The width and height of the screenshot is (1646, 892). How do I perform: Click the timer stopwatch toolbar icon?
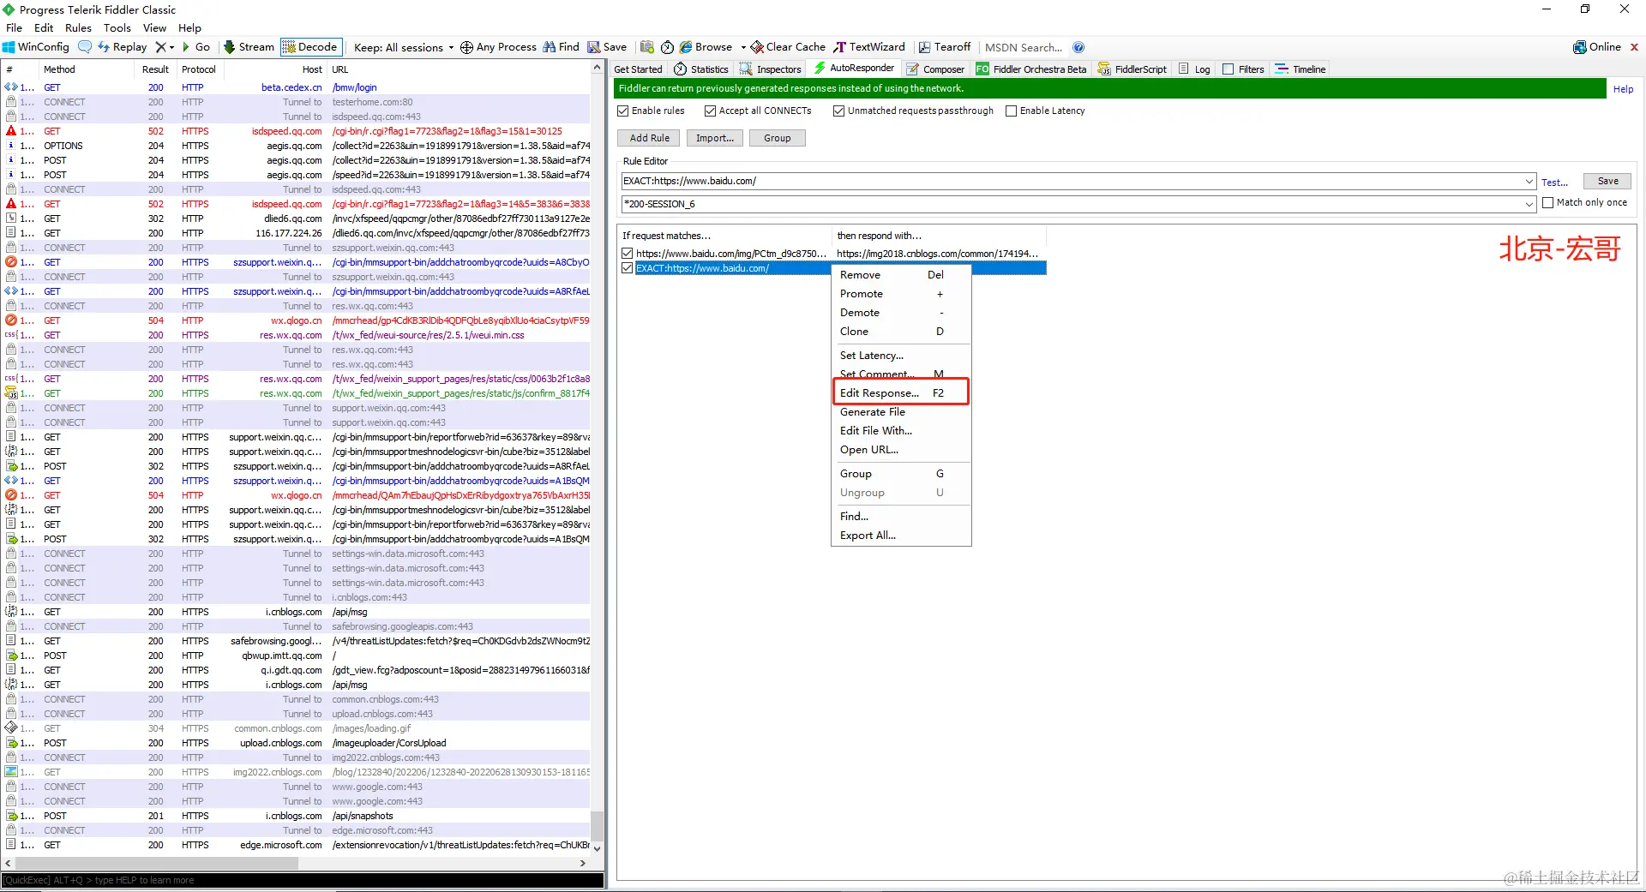coord(667,47)
